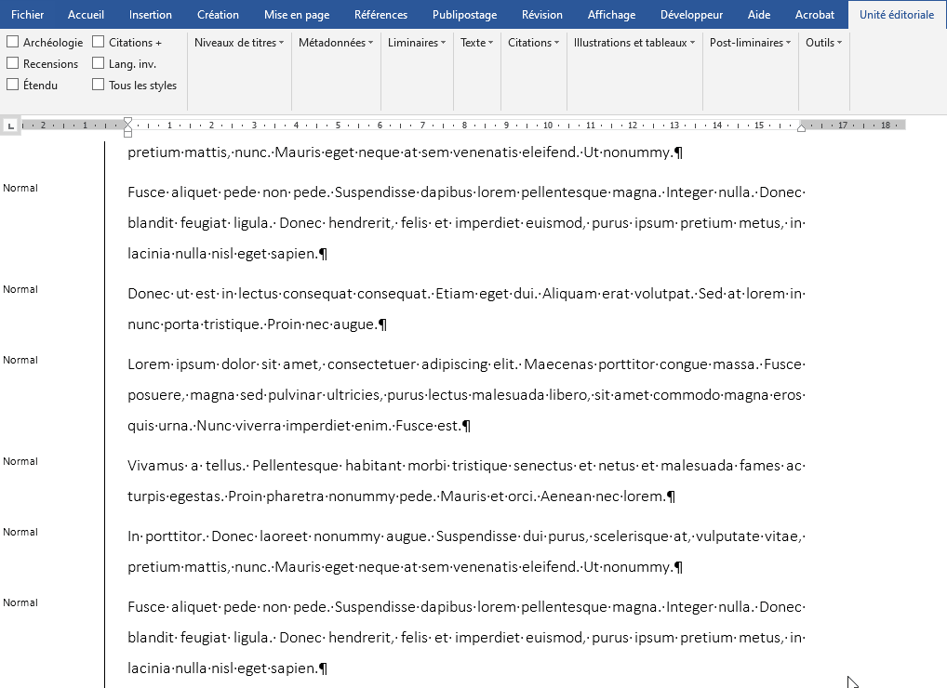Click the left indent marker on ruler
This screenshot has height=688, width=947.
(x=128, y=133)
